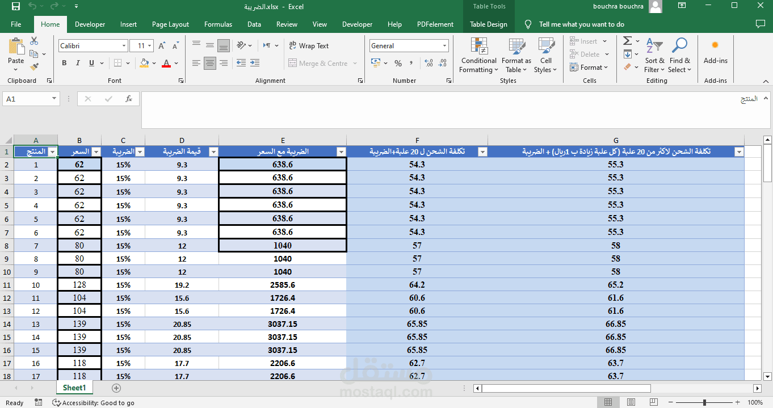
Task: Toggle Middle Align vertical alignment
Action: (x=210, y=45)
